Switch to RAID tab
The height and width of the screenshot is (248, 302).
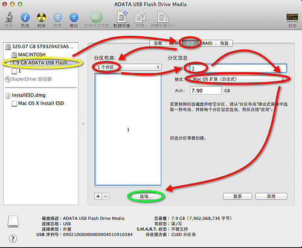click(x=207, y=43)
